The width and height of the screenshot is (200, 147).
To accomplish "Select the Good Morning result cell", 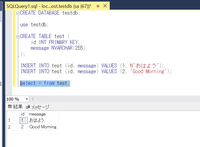I will (x=43, y=127).
